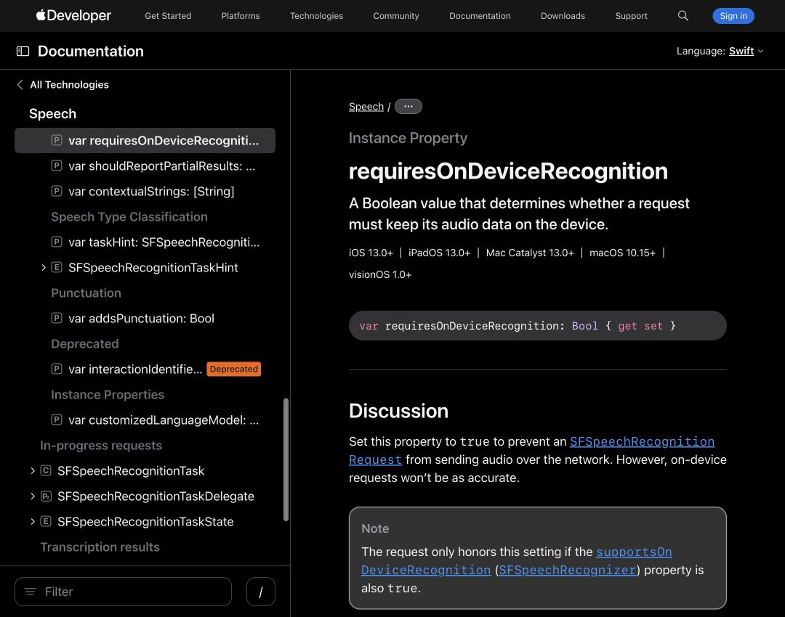Click P icon beside contextualStrings
The width and height of the screenshot is (785, 617).
pyautogui.click(x=57, y=191)
